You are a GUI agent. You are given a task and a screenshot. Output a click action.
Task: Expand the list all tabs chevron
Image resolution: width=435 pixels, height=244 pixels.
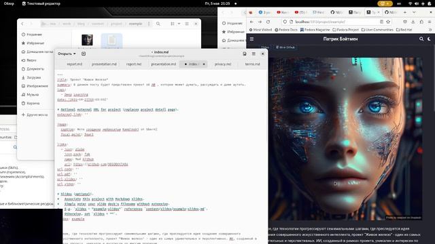[x=414, y=12]
